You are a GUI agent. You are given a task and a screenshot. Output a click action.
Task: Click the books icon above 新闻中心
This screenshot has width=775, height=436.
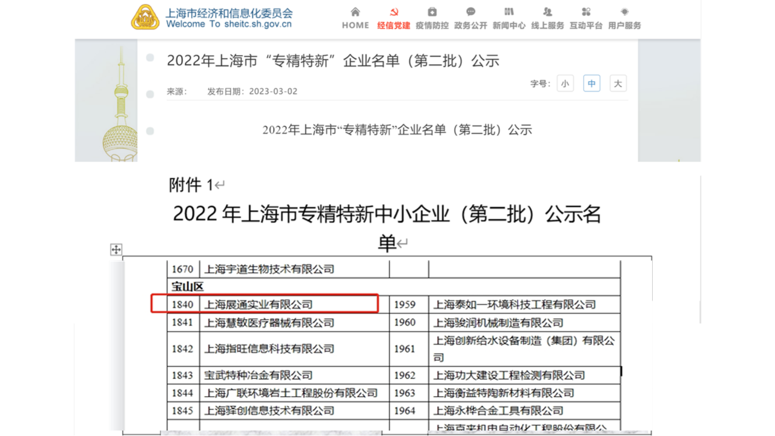tap(509, 12)
